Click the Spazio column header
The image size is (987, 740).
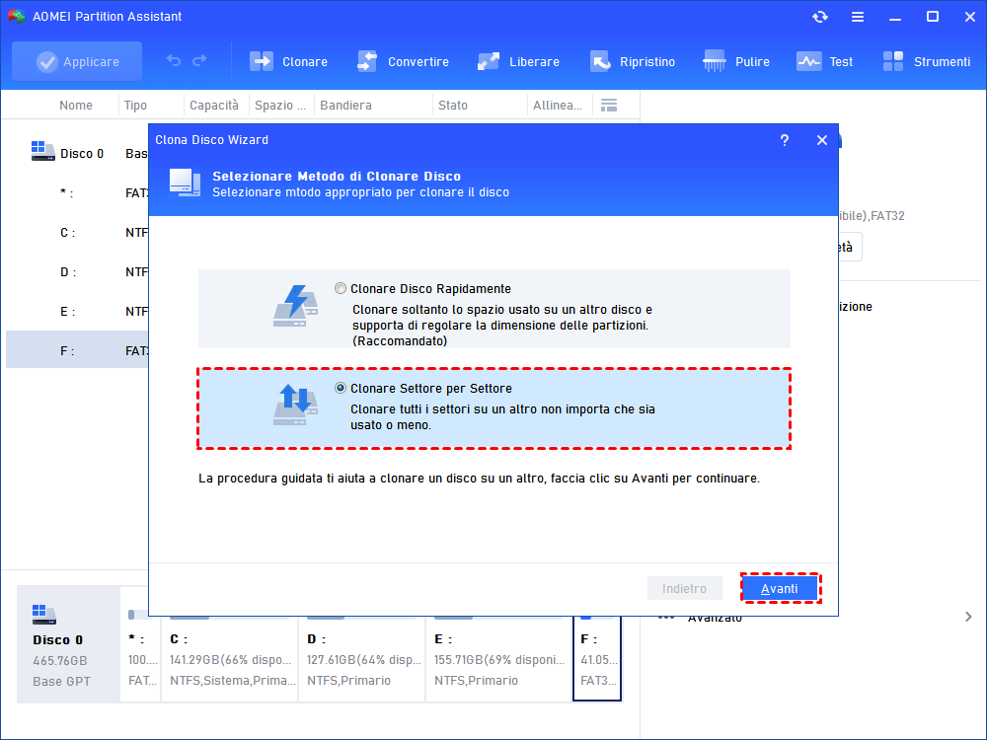(x=280, y=106)
